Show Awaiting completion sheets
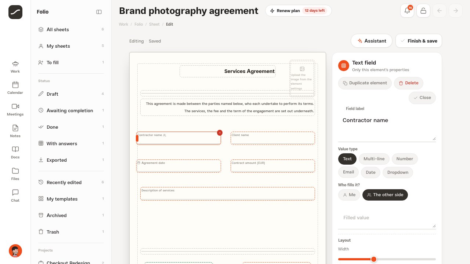Screen dimensions: 470x264 (x=71, y=110)
